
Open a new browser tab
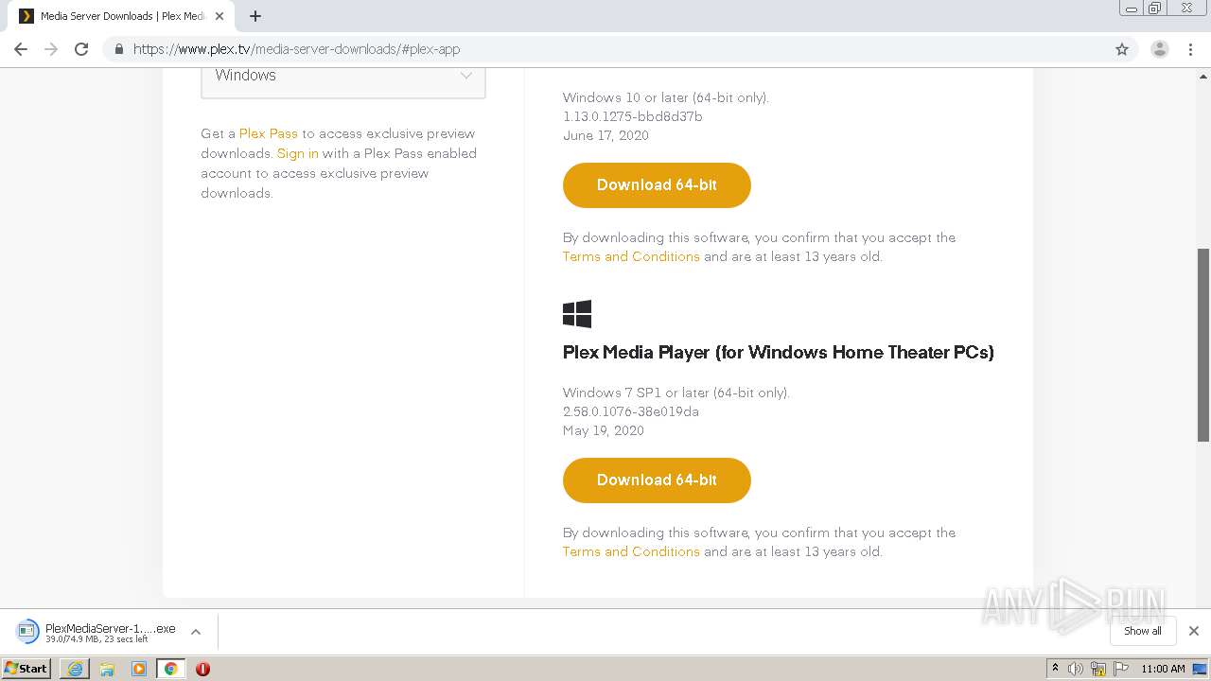(255, 16)
